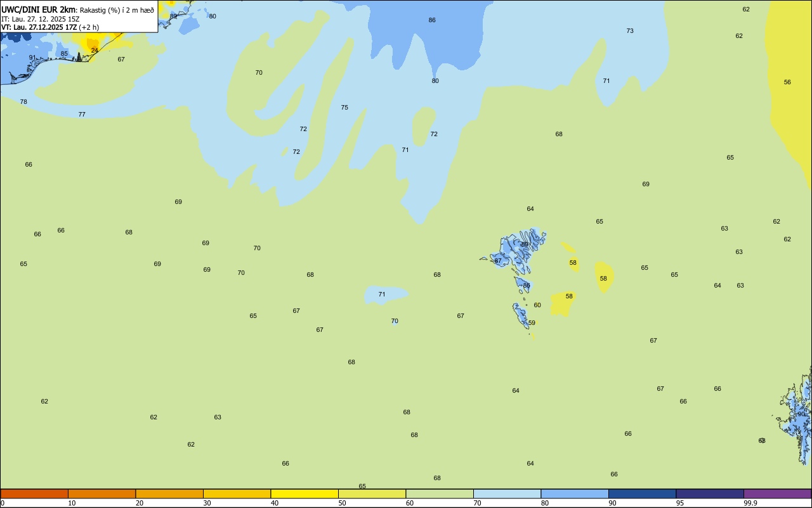
Task: Click the dark orange 0–10 legend swatch
Action: [34, 493]
